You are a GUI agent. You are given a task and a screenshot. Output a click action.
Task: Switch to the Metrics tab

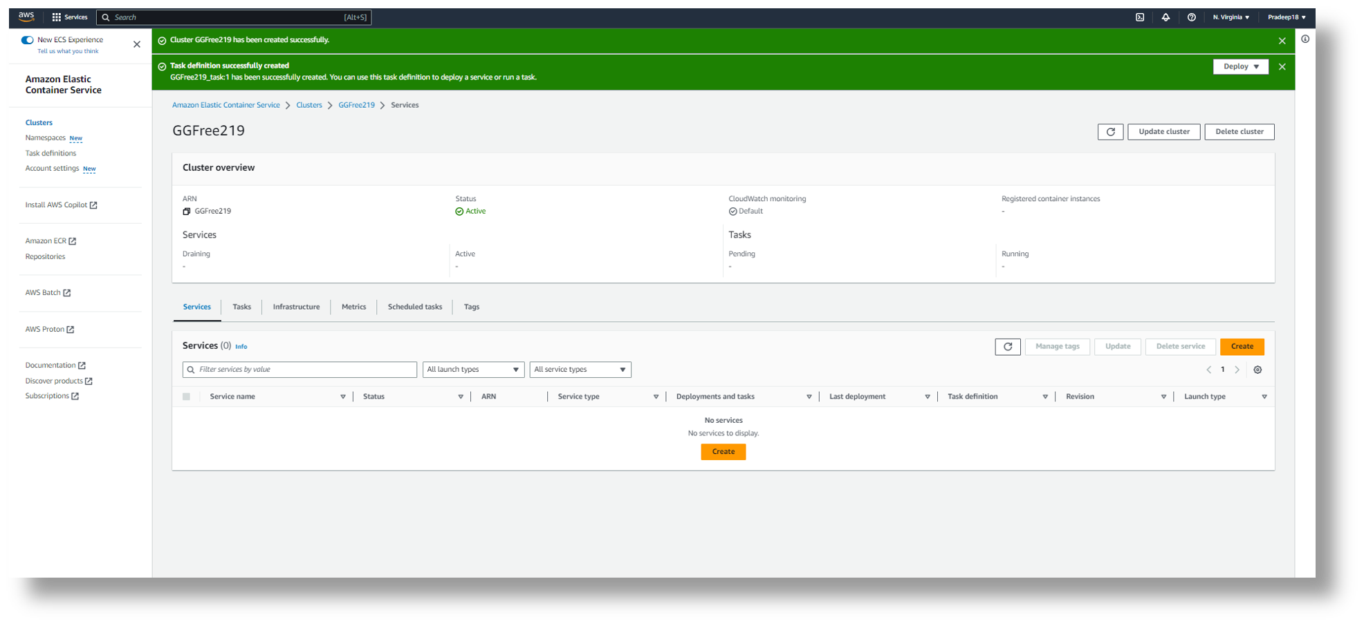click(x=353, y=307)
